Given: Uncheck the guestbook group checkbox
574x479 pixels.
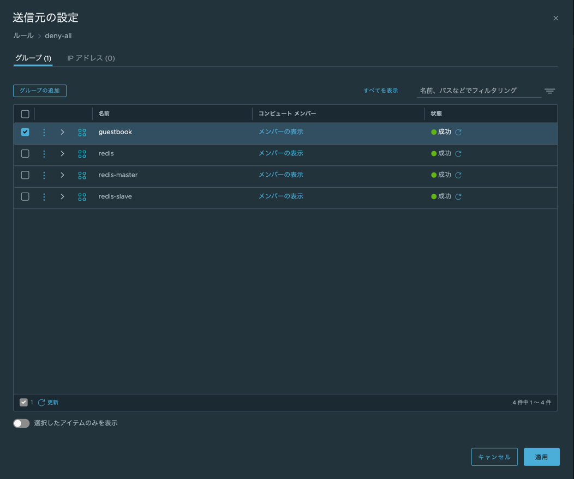Looking at the screenshot, I should 25,132.
